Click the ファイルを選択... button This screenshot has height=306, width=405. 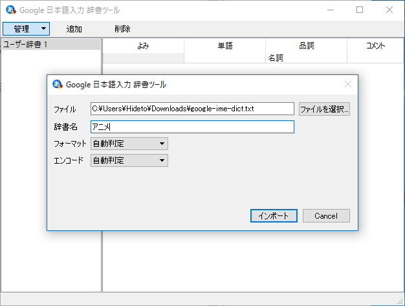[x=324, y=109]
